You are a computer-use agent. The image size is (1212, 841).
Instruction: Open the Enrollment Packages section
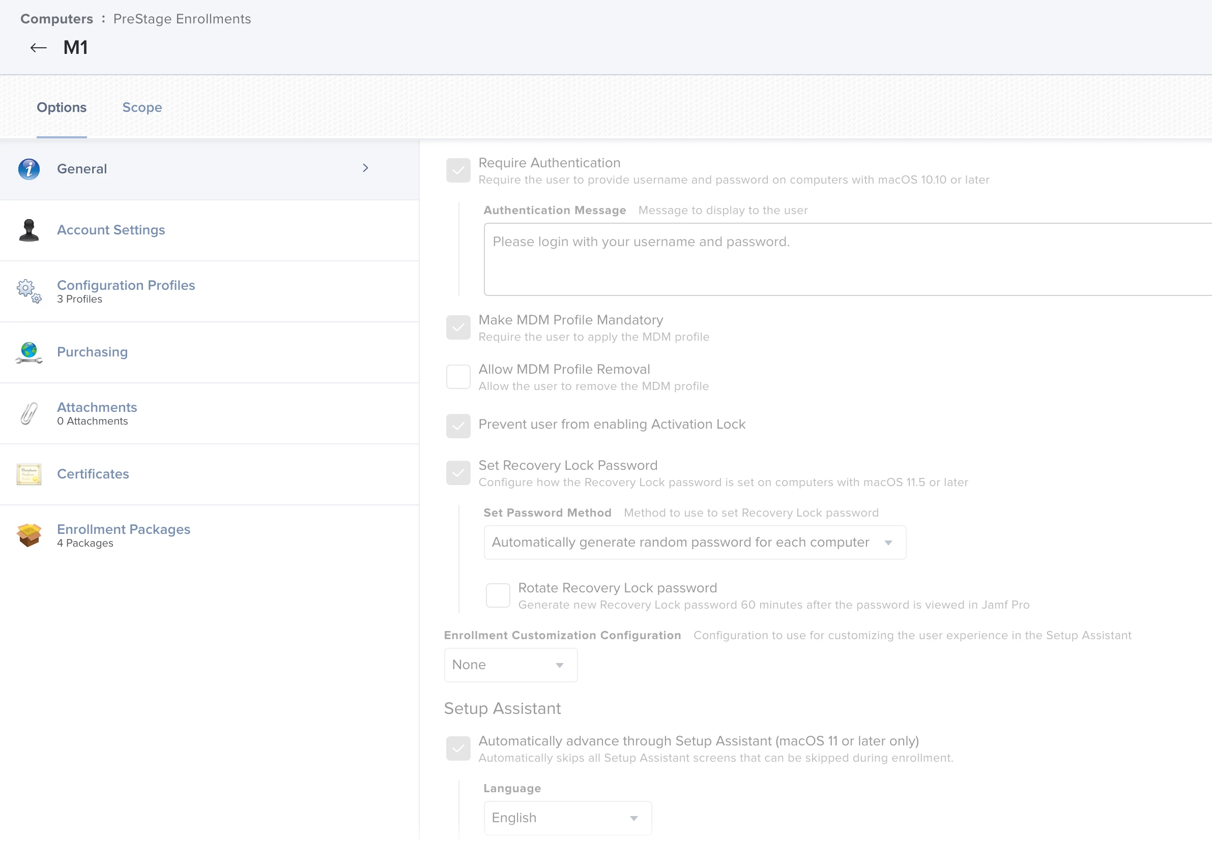click(x=123, y=529)
